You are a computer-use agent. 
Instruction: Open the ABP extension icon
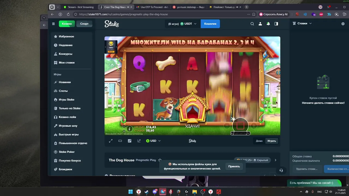point(321,14)
